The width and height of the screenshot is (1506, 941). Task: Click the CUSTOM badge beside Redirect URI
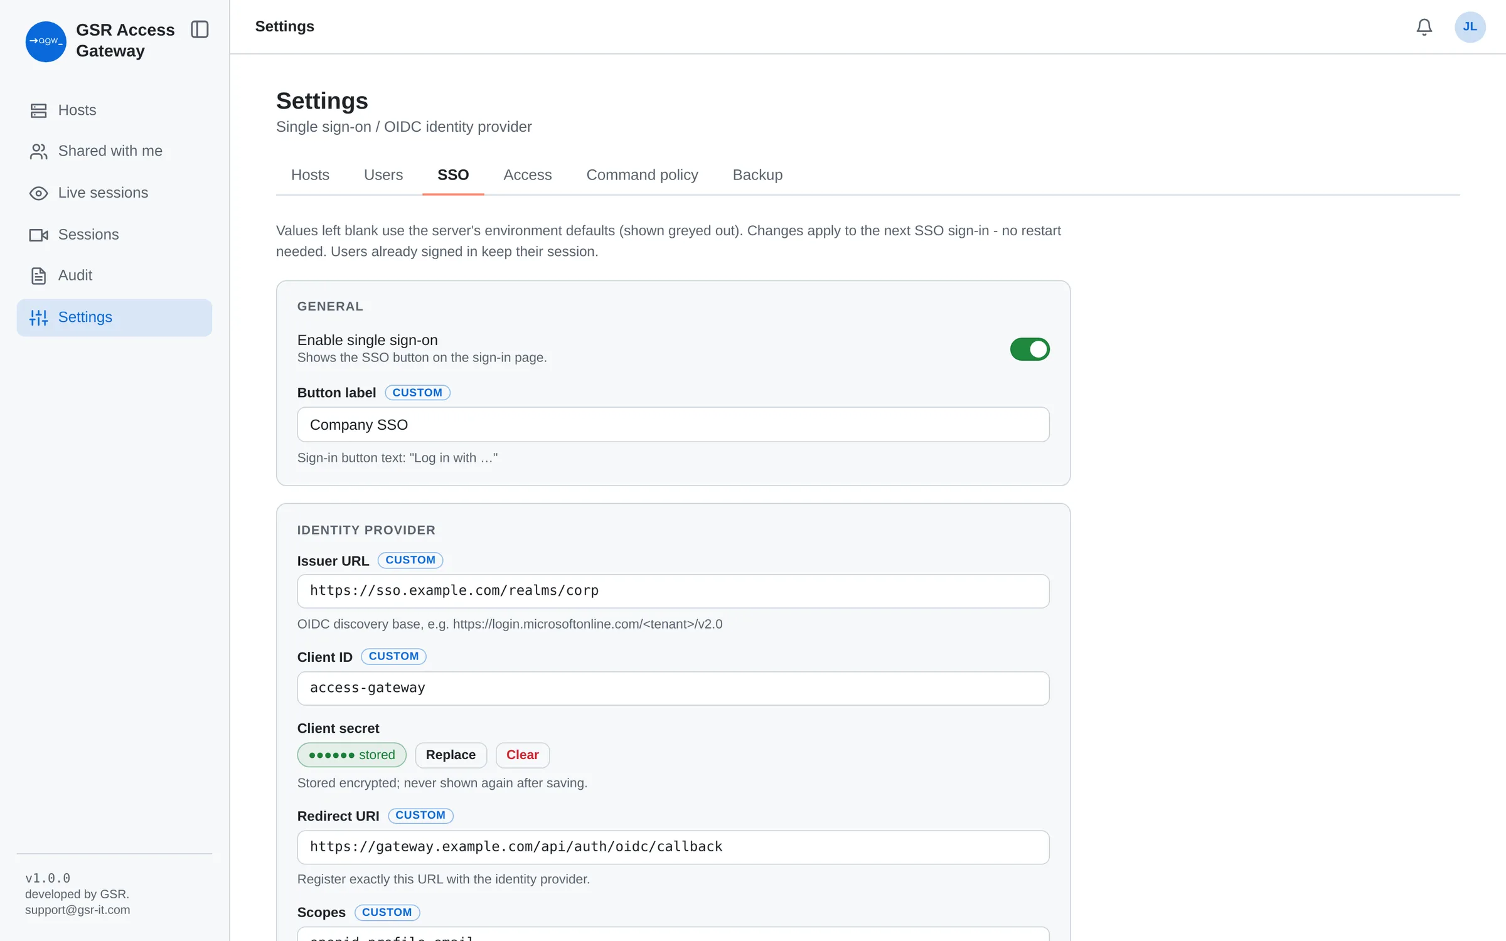point(420,816)
